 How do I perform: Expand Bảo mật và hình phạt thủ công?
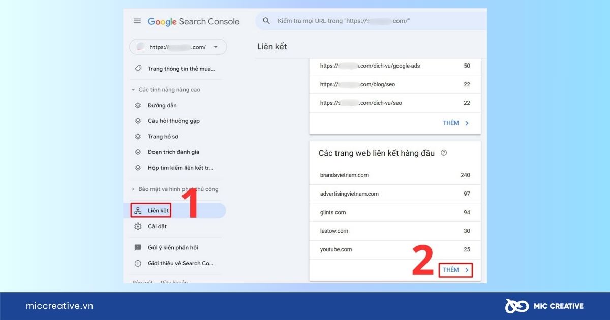[x=133, y=189]
